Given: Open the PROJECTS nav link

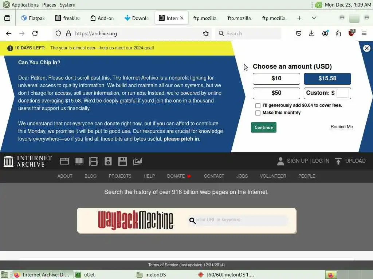Looking at the screenshot, I should pyautogui.click(x=120, y=176).
